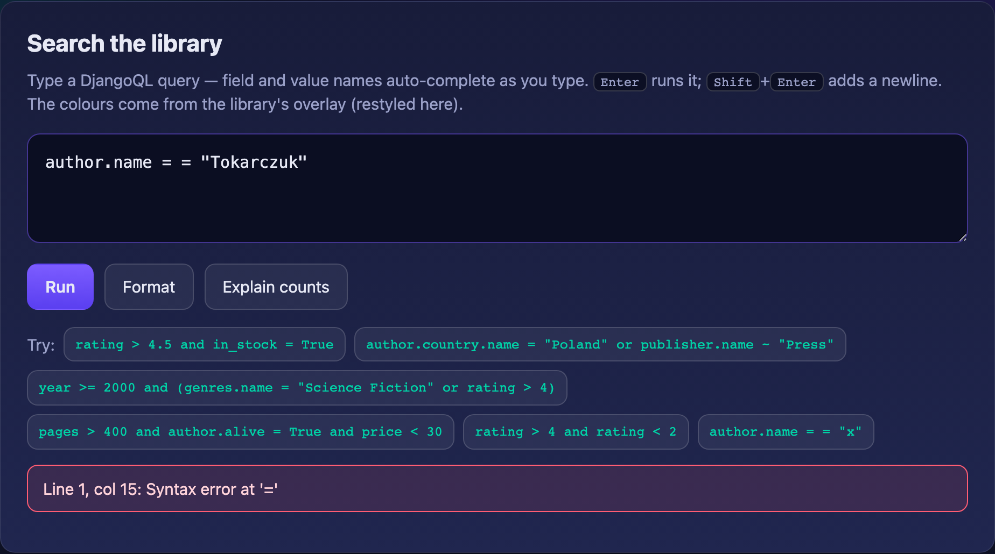Viewport: 995px width, 554px height.
Task: Click the syntax error message box
Action: [x=498, y=488]
